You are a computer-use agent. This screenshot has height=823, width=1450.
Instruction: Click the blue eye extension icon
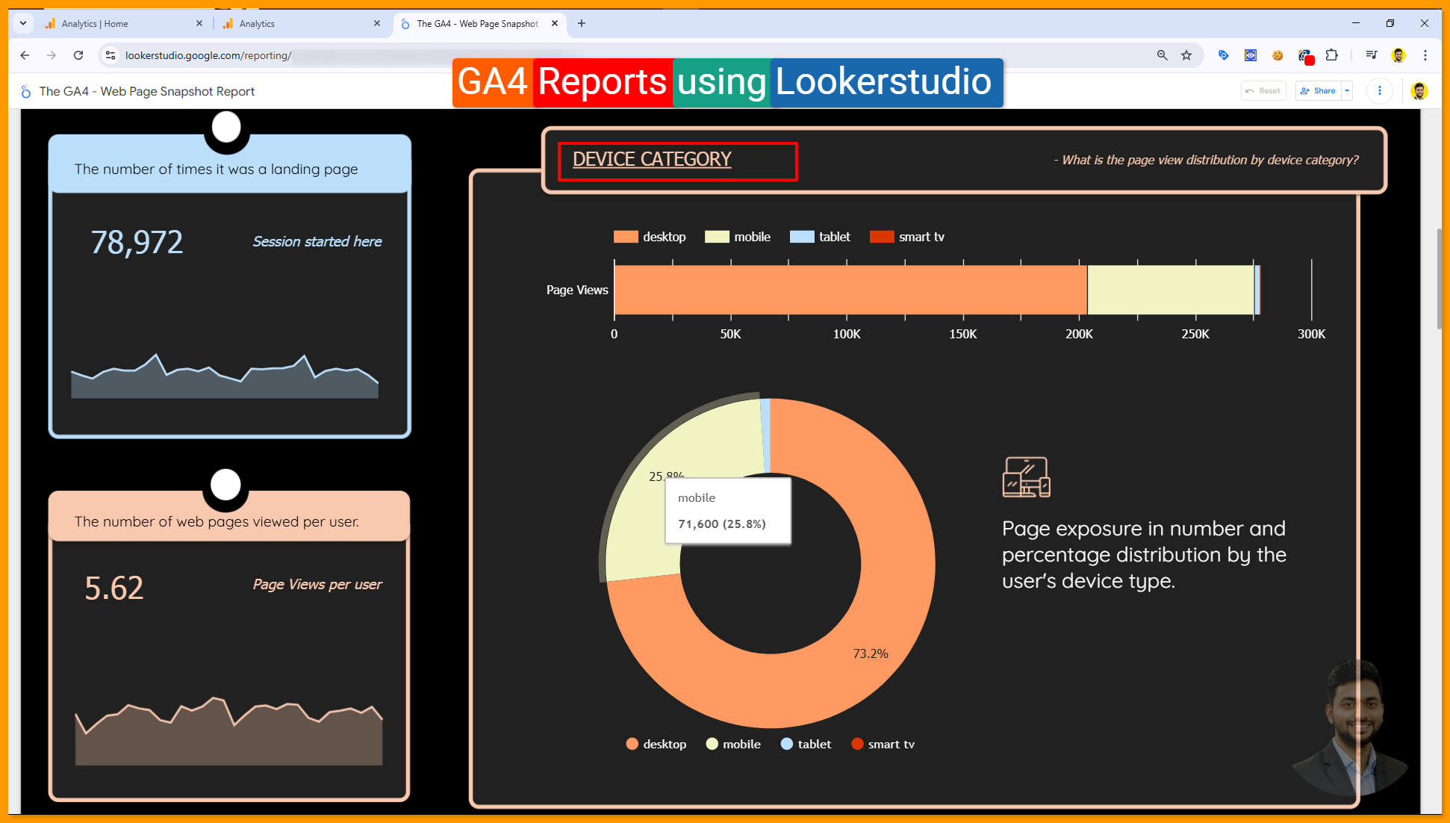pos(1251,55)
